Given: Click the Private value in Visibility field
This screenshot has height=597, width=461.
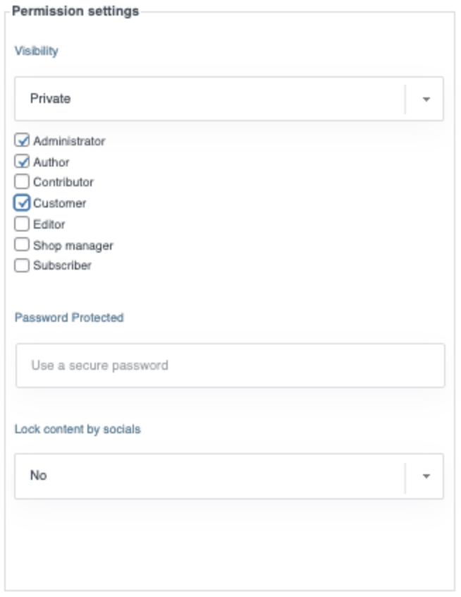Looking at the screenshot, I should [x=51, y=99].
